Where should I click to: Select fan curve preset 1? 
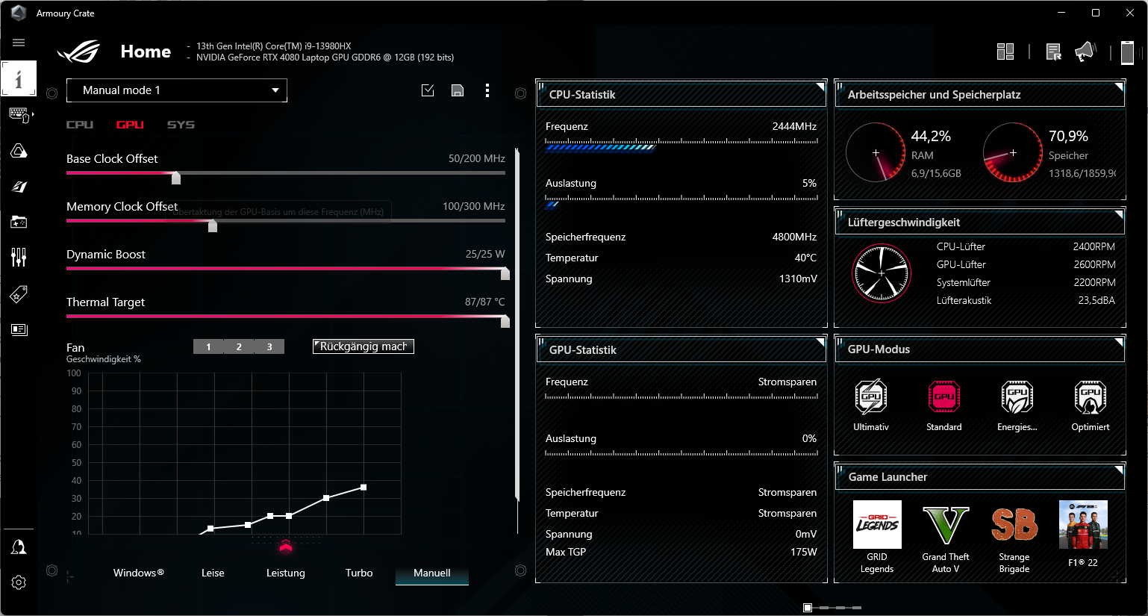tap(208, 346)
